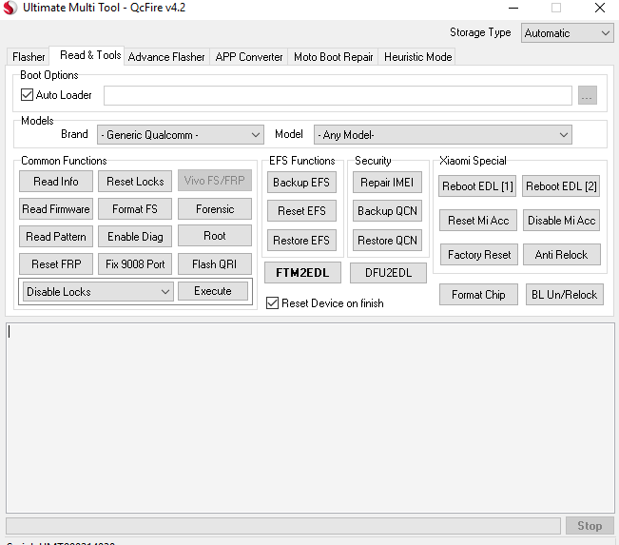This screenshot has width=619, height=545.
Task: Expand the Brand dropdown list
Action: pos(181,135)
